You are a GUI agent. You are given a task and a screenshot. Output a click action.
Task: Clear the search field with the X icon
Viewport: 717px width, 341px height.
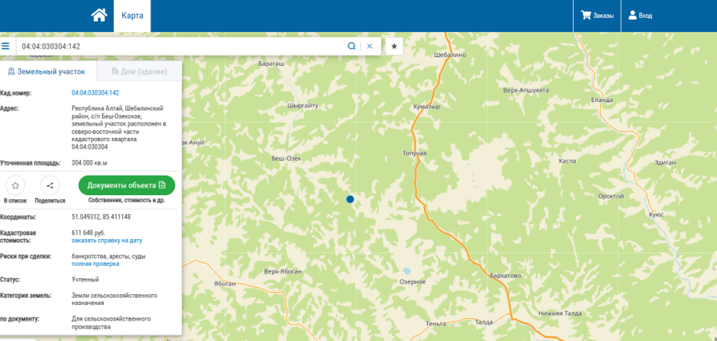[370, 45]
